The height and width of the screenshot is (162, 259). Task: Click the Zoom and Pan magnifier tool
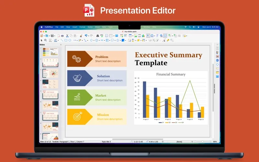(45, 40)
